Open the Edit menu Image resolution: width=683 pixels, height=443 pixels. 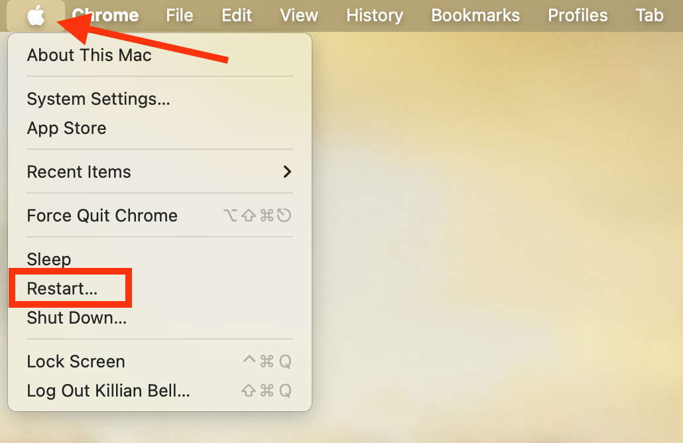[237, 15]
